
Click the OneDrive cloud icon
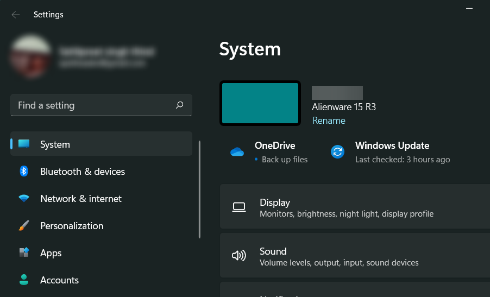(x=237, y=152)
